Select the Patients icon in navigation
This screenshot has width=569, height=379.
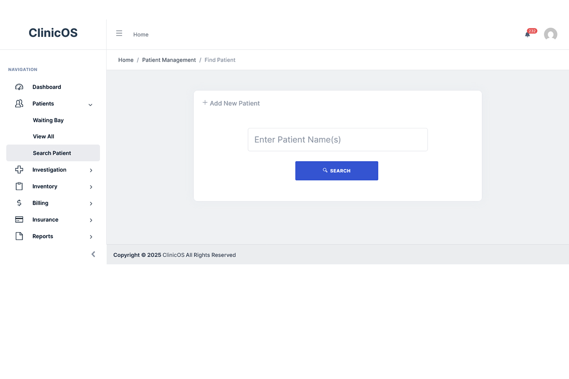19,104
